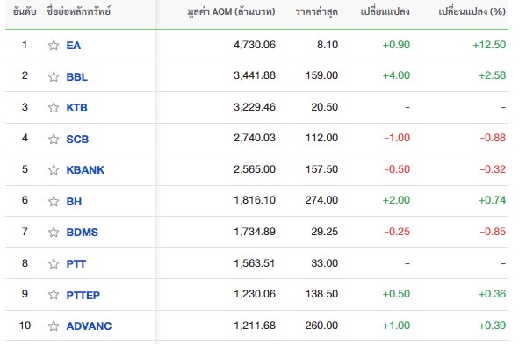Screen dimensions: 526x344
Task: Star the BH stock
Action: click(54, 201)
